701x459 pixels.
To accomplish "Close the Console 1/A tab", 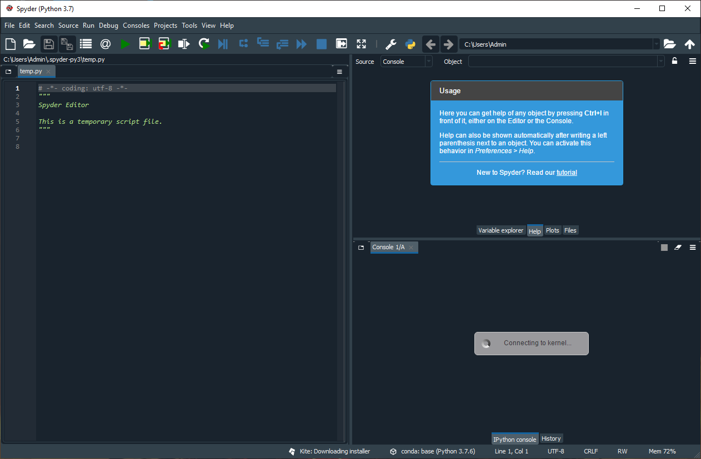I will point(411,247).
